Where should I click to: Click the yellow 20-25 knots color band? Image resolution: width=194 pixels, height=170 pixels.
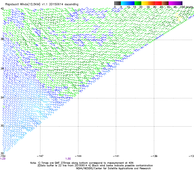click(145, 3)
